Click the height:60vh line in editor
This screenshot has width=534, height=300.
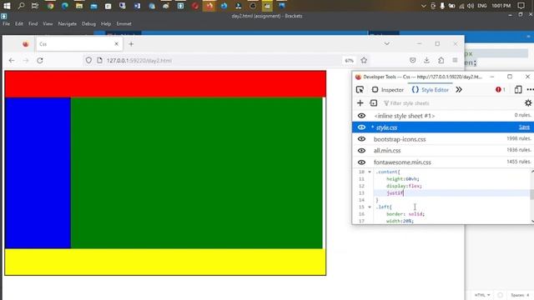402,179
